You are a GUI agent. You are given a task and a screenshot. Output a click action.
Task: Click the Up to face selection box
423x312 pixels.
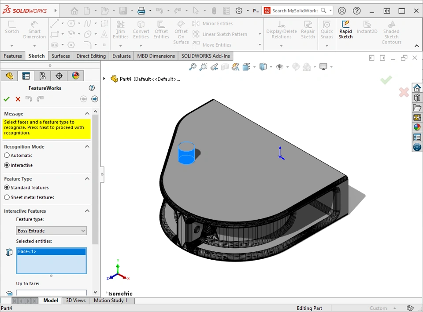pyautogui.click(x=51, y=293)
